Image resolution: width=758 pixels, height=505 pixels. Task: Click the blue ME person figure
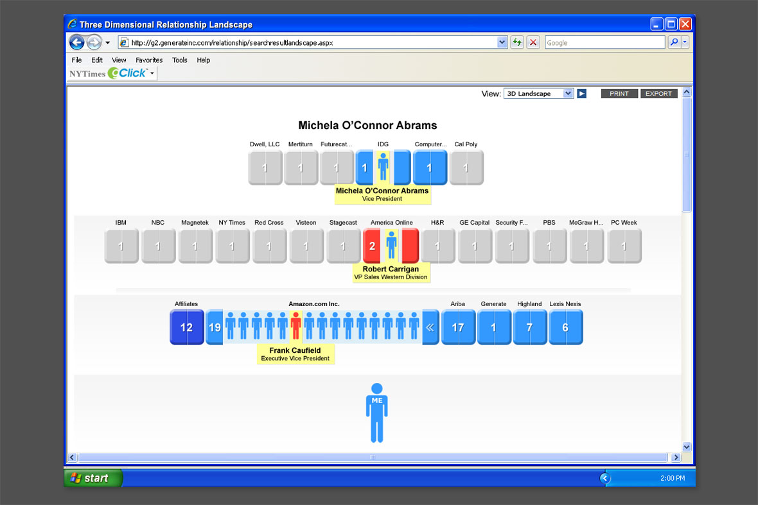(x=376, y=413)
